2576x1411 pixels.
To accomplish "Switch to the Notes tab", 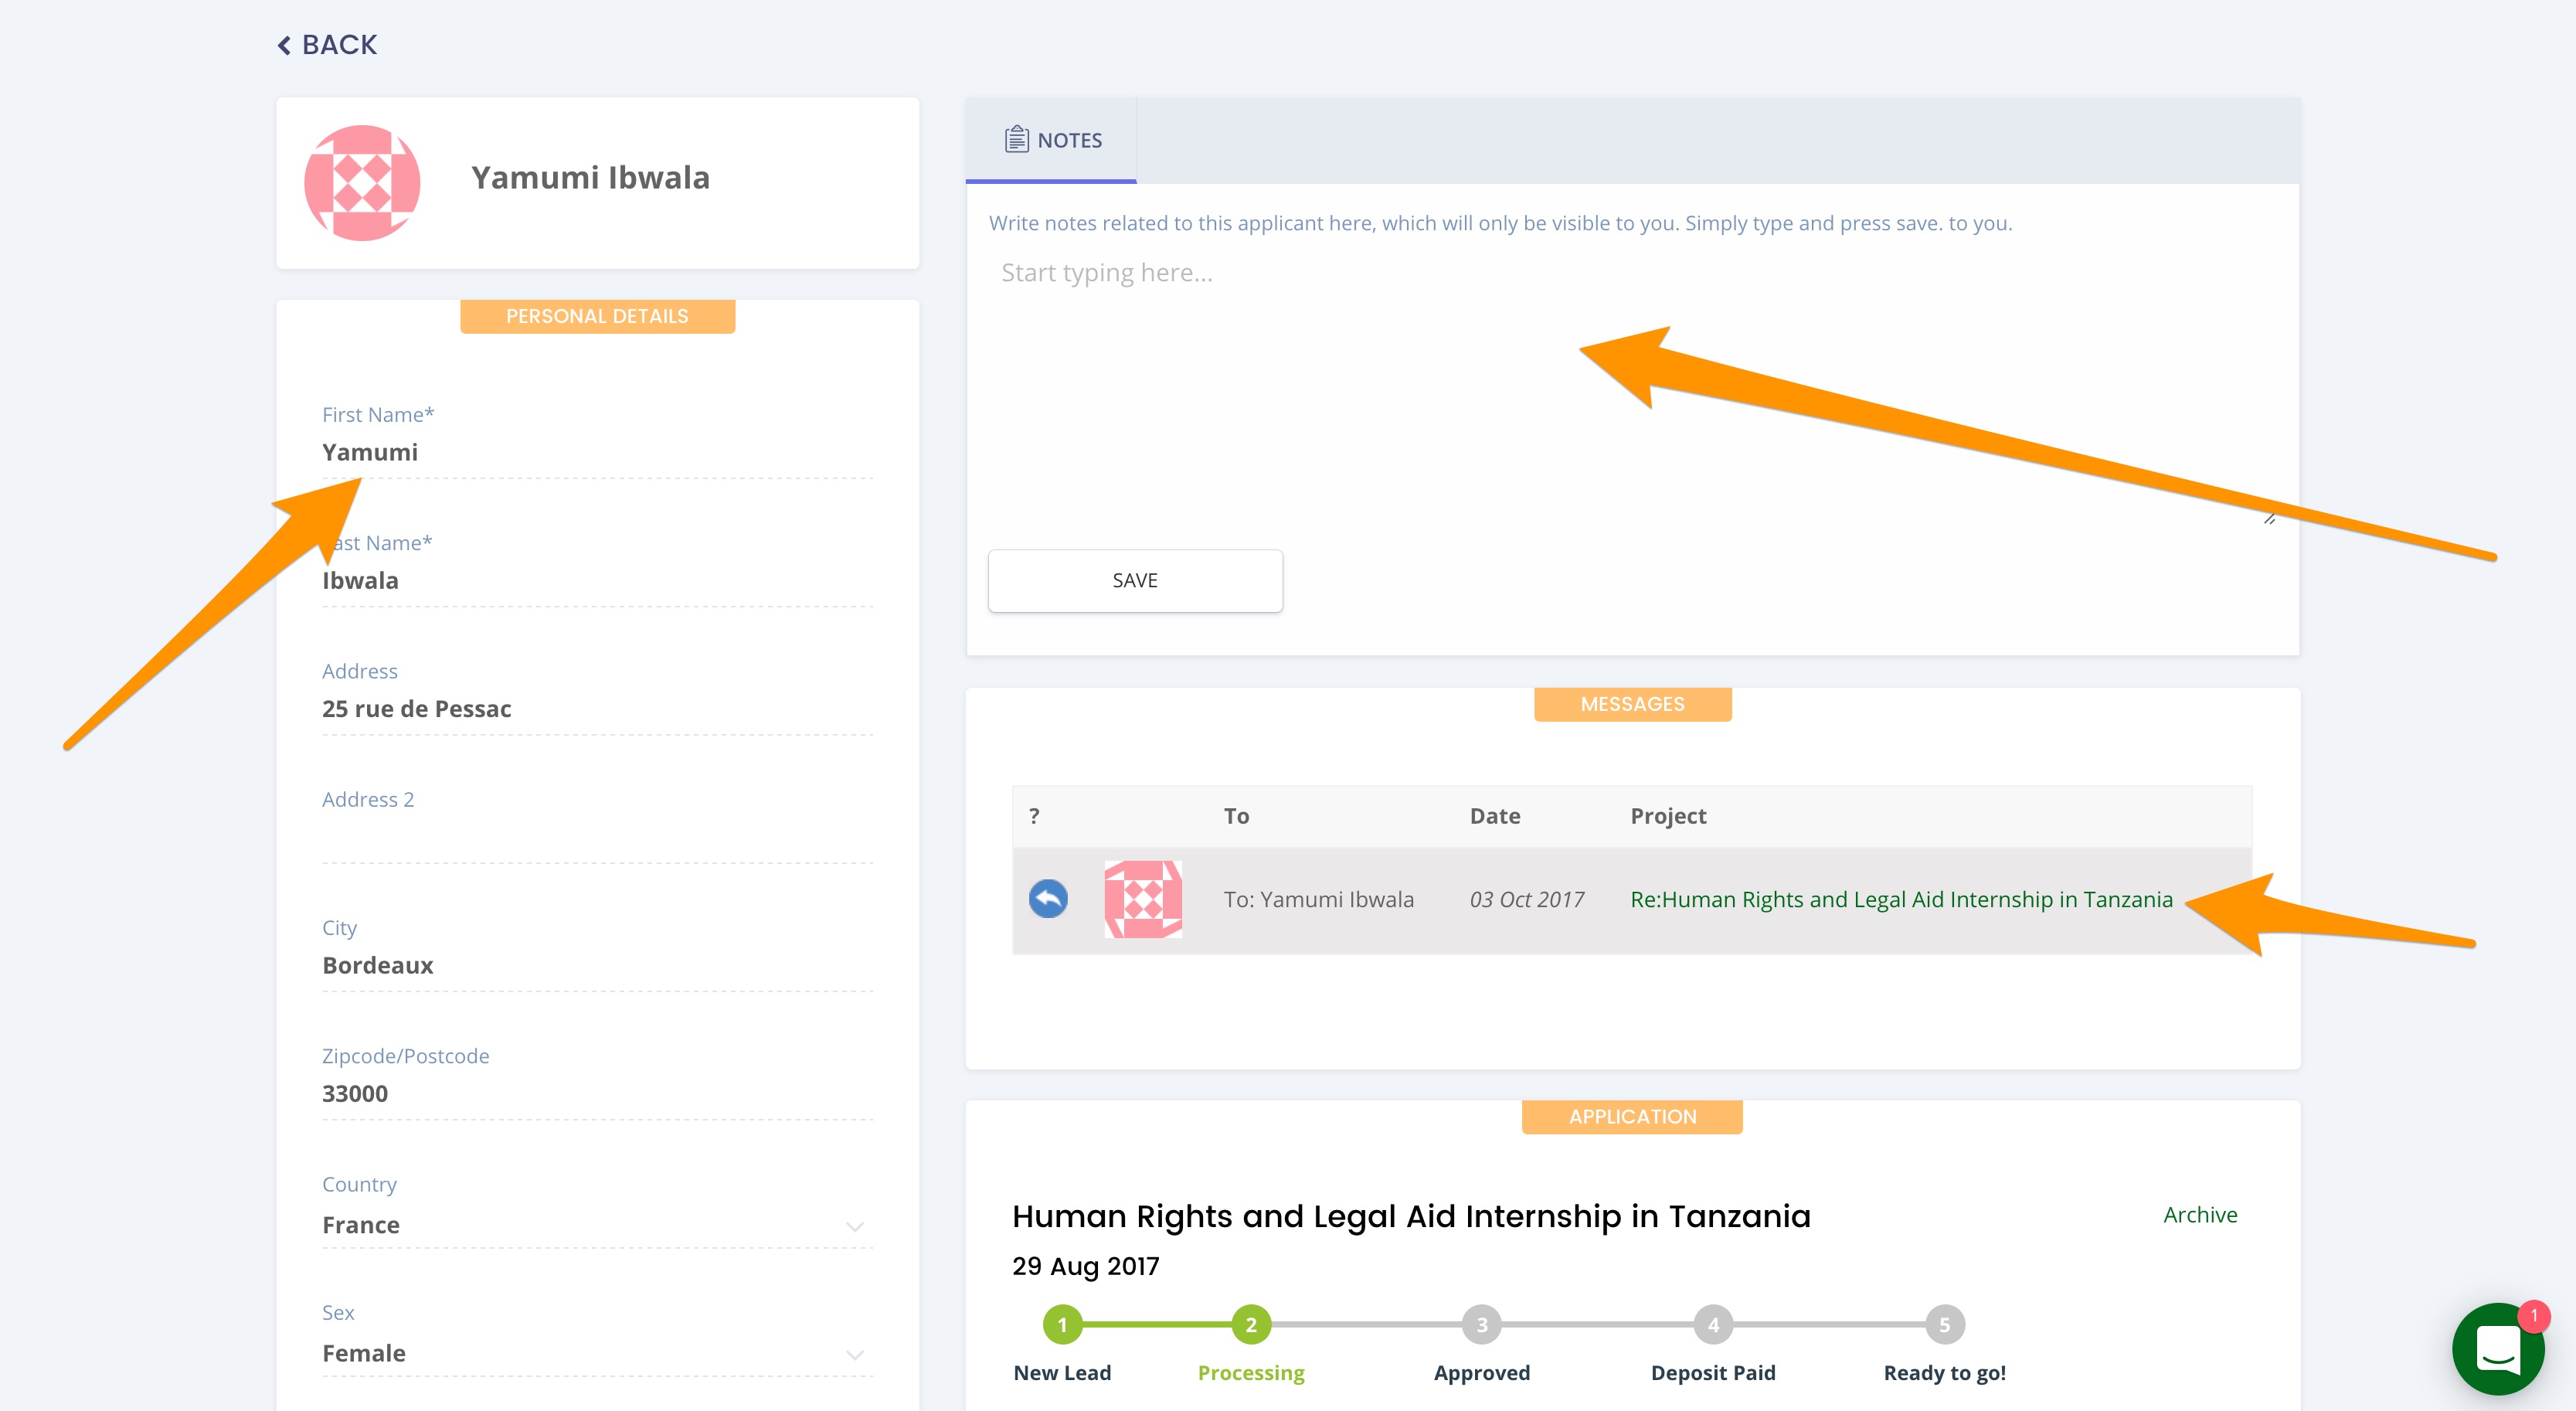I will [1052, 140].
